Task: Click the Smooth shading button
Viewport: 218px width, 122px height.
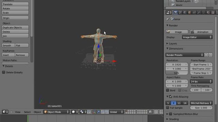Action: coord(8,45)
